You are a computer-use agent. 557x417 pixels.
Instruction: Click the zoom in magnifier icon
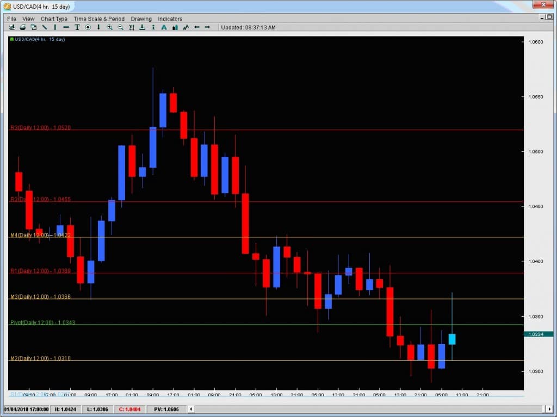[109, 27]
